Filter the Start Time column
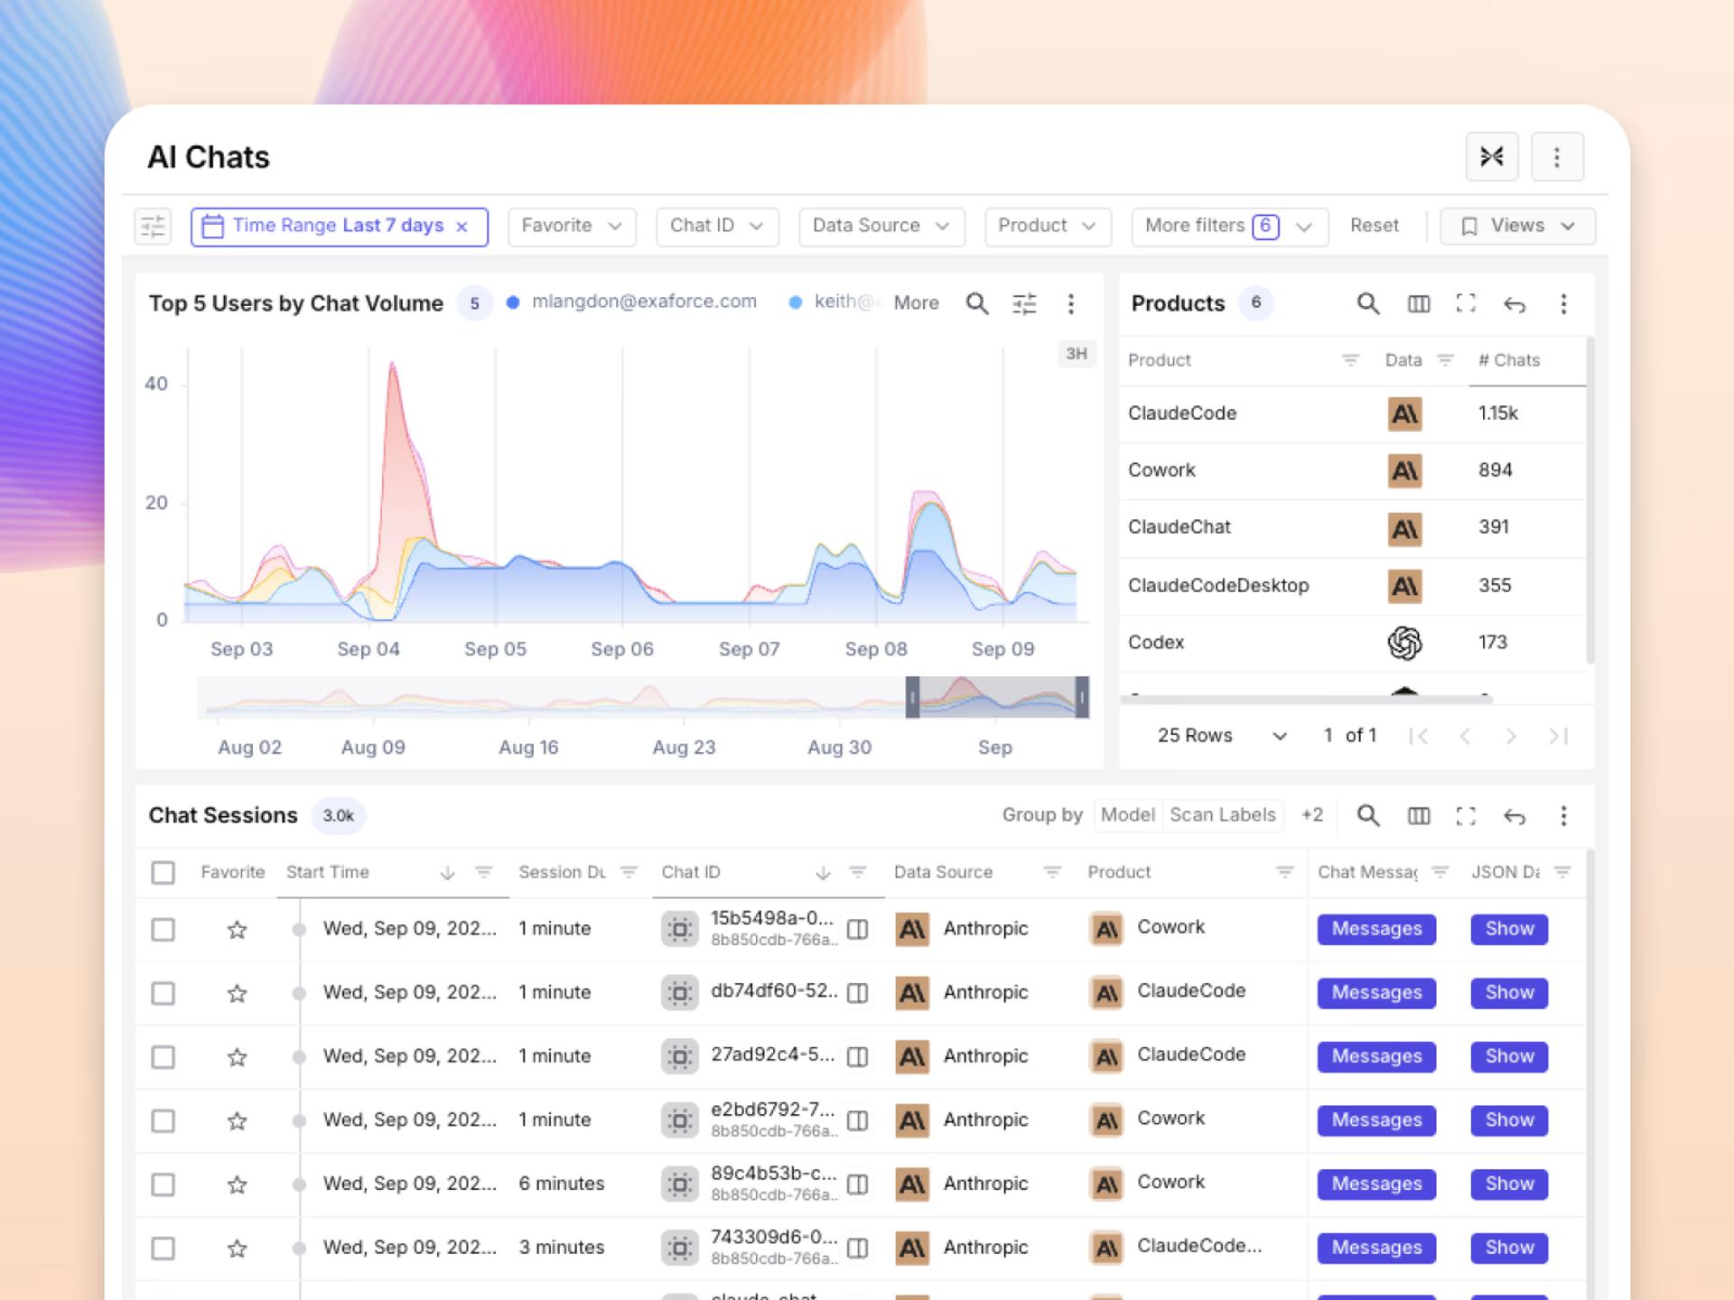This screenshot has width=1734, height=1300. (x=484, y=872)
